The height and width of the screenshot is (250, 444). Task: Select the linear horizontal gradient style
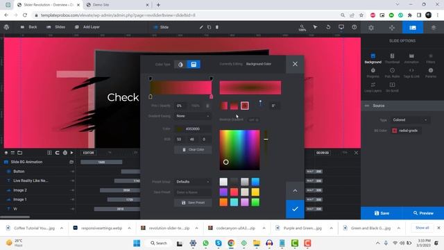(223, 106)
